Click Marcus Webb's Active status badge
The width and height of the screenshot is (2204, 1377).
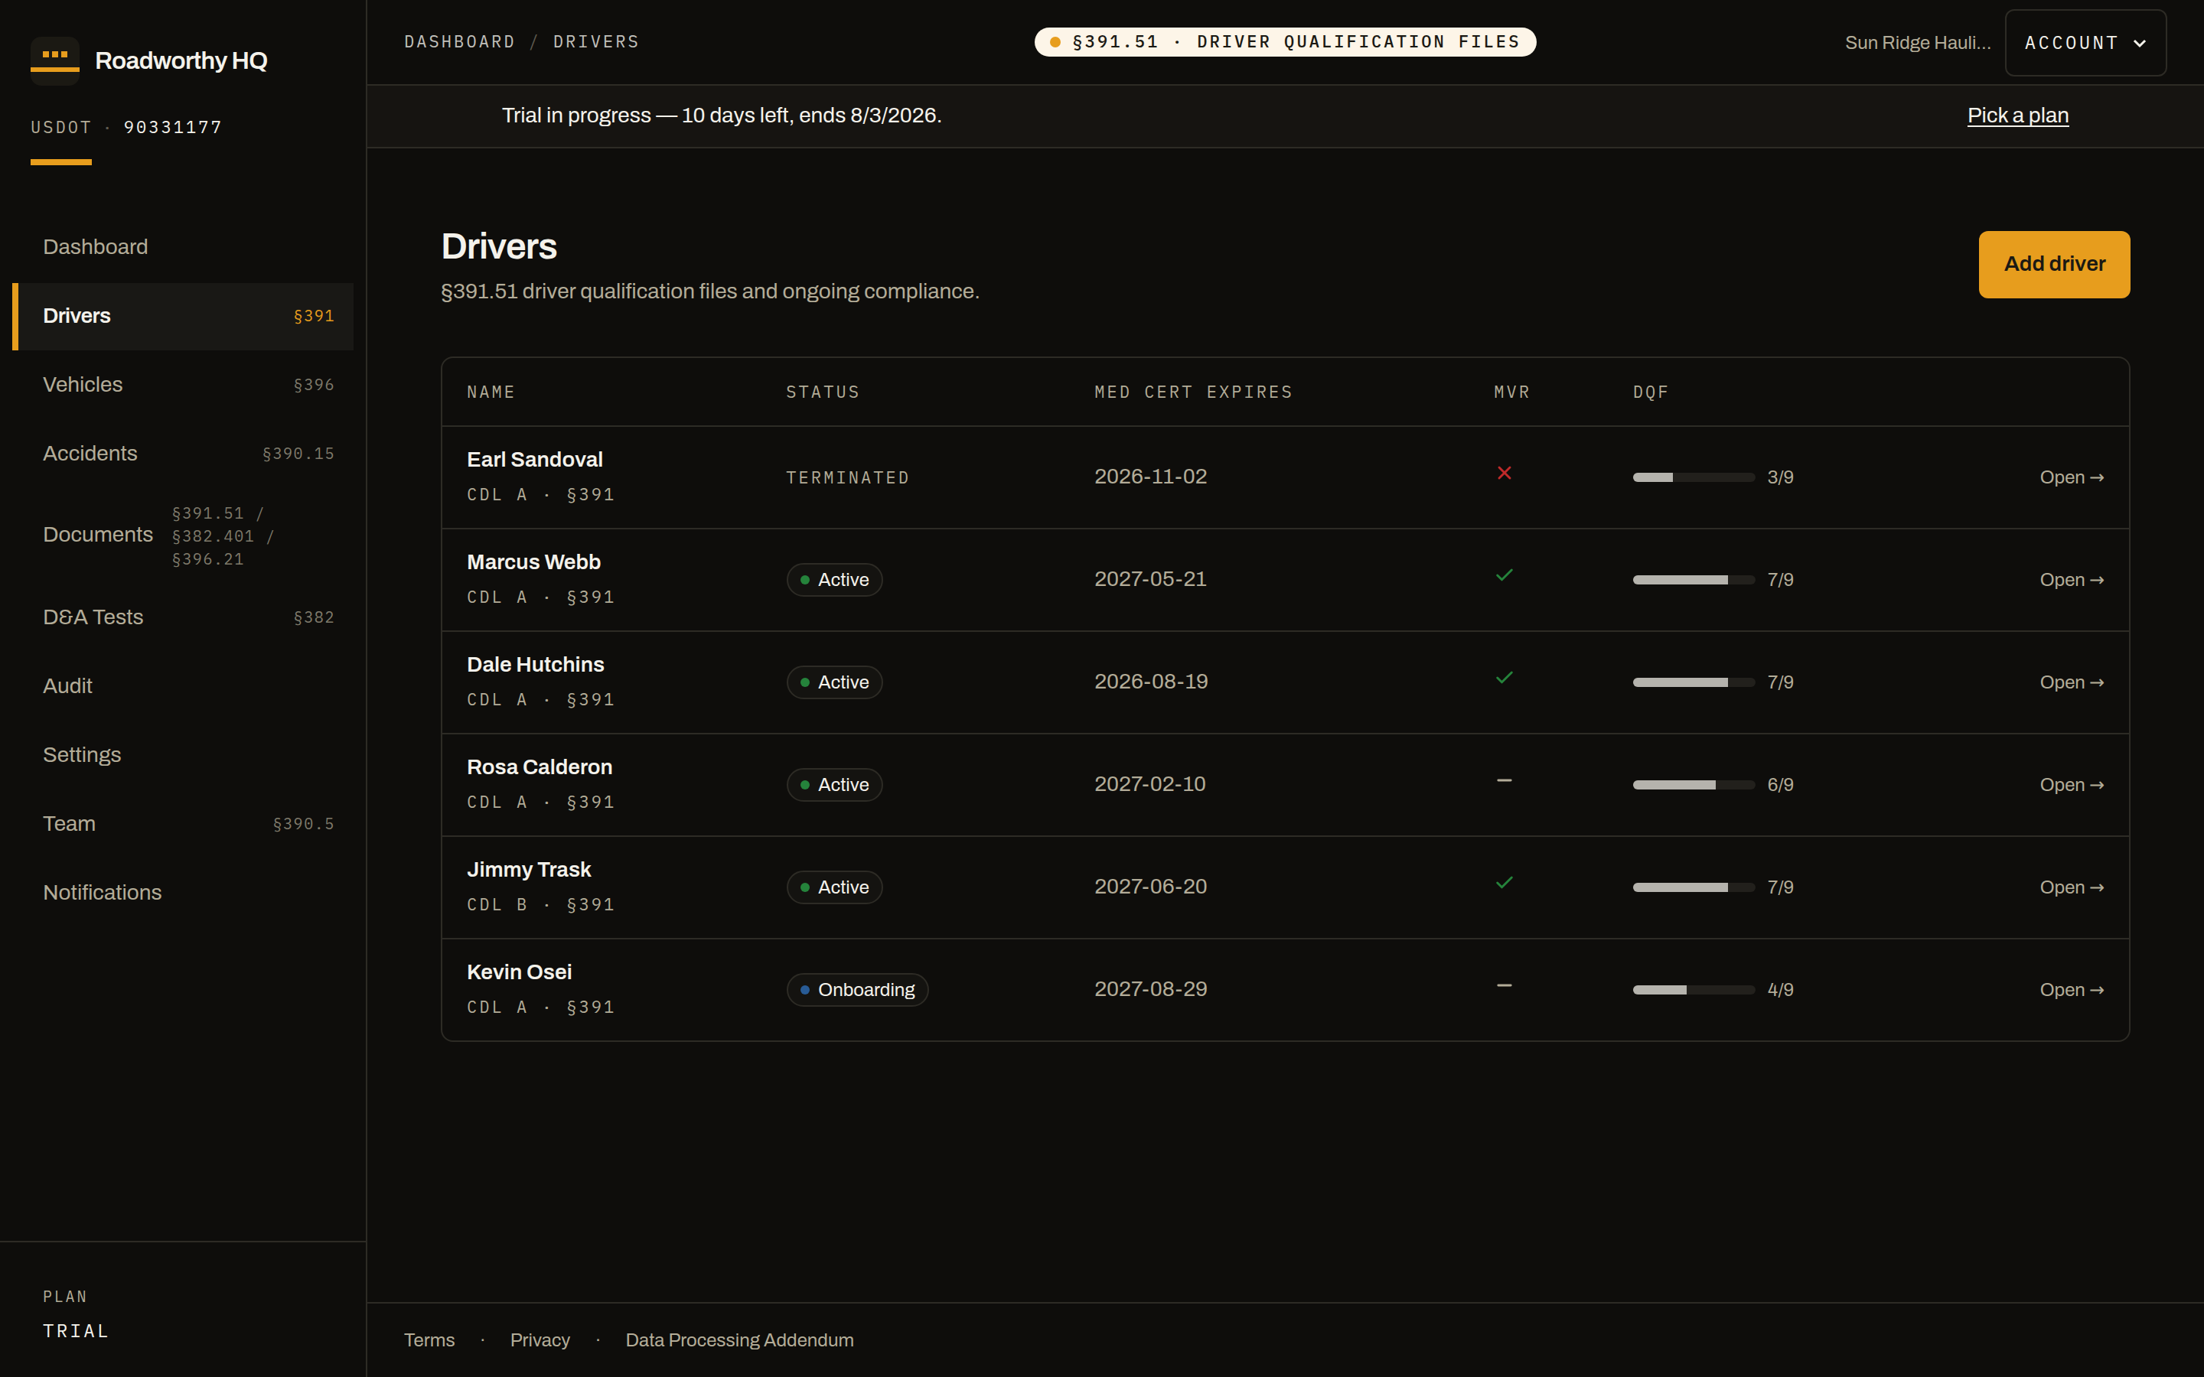[x=834, y=580]
